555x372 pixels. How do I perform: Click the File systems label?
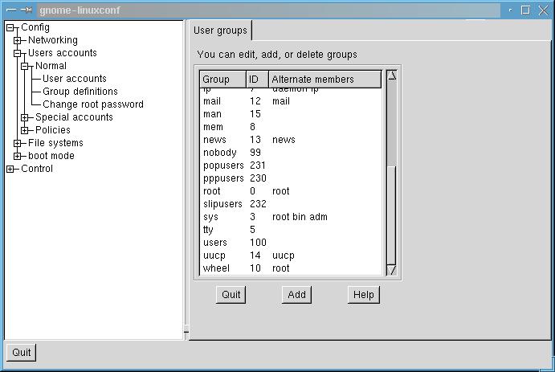pyautogui.click(x=55, y=143)
